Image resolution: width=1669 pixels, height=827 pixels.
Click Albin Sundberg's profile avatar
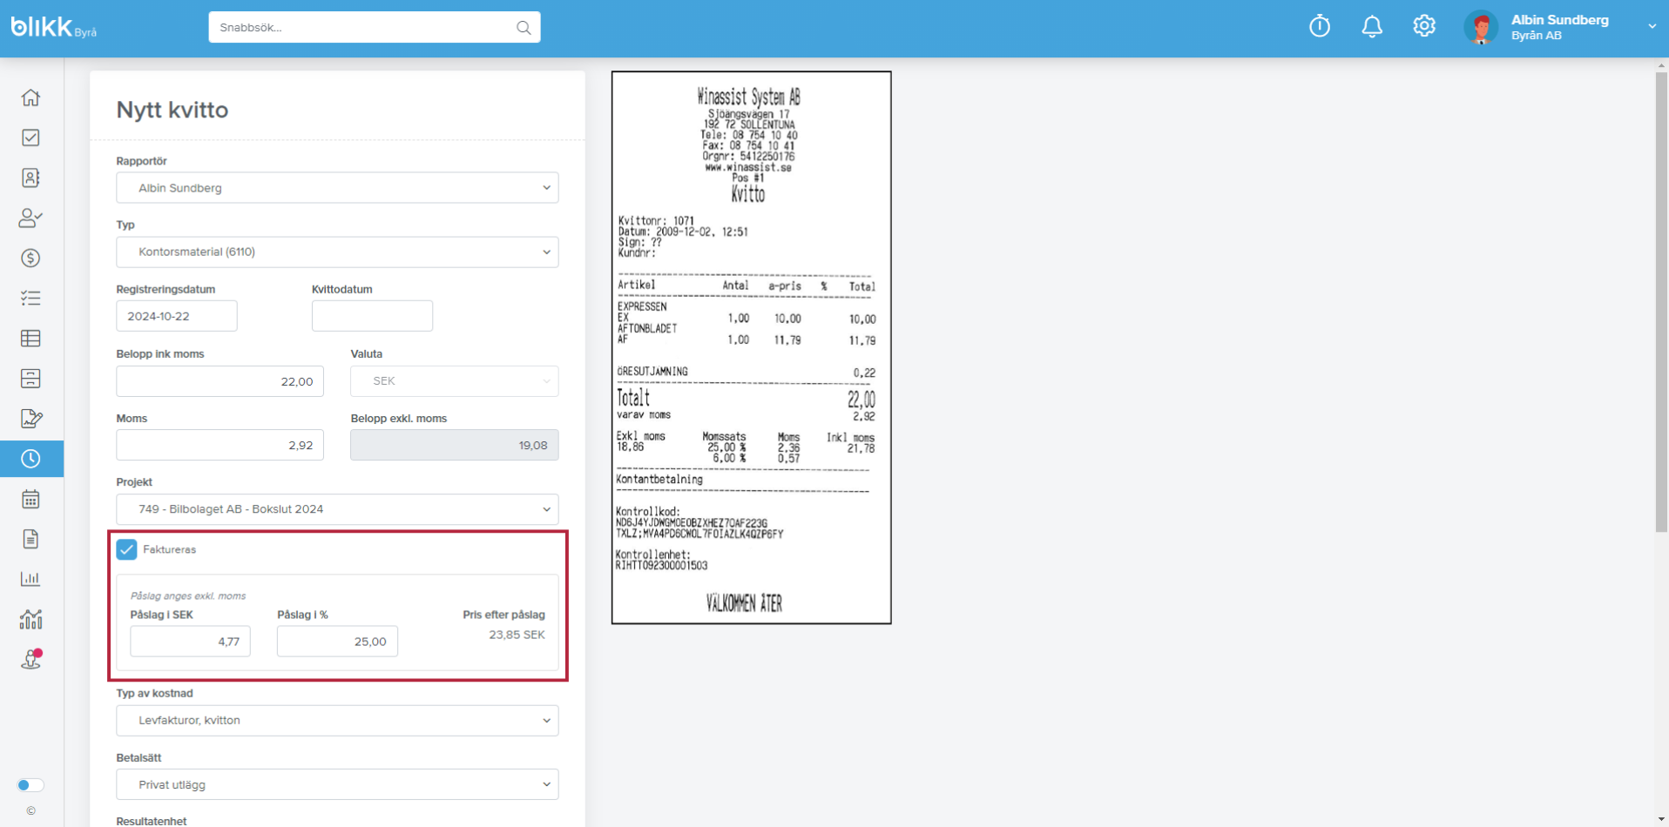(x=1481, y=28)
